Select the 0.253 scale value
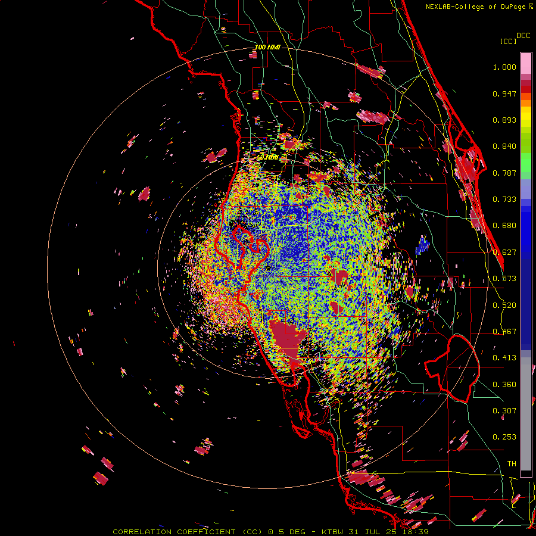 coord(504,437)
